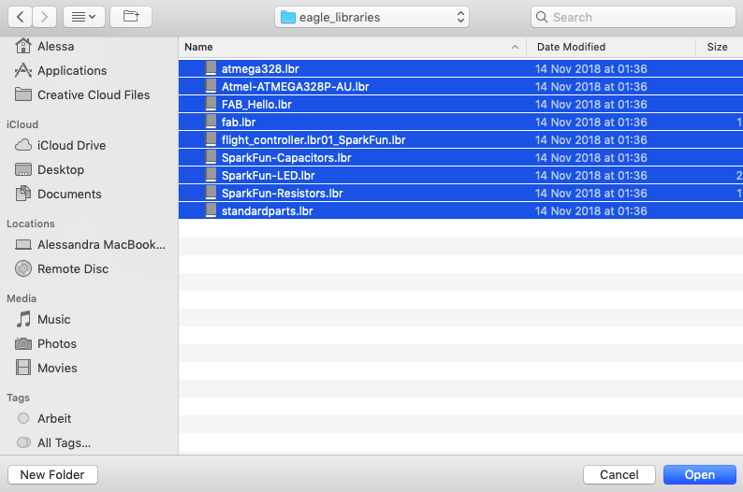Click the tag circle beside Arbeit
This screenshot has height=492, width=743.
tap(23, 418)
